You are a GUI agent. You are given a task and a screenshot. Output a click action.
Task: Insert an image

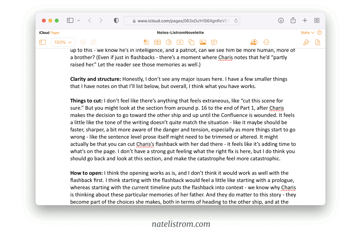pos(203,42)
